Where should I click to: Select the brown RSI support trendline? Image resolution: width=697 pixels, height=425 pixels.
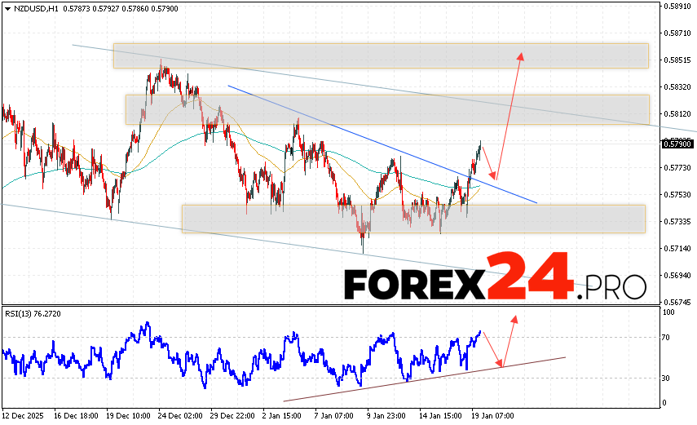[424, 379]
